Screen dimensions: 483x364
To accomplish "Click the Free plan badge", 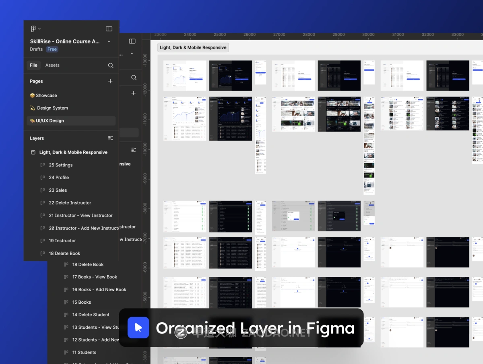I will coord(52,49).
